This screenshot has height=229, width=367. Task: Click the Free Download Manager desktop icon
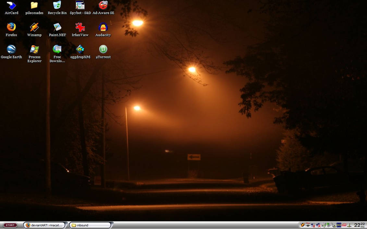(x=57, y=54)
